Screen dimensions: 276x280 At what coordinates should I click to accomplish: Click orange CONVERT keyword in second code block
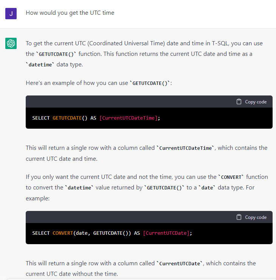pos(62,233)
